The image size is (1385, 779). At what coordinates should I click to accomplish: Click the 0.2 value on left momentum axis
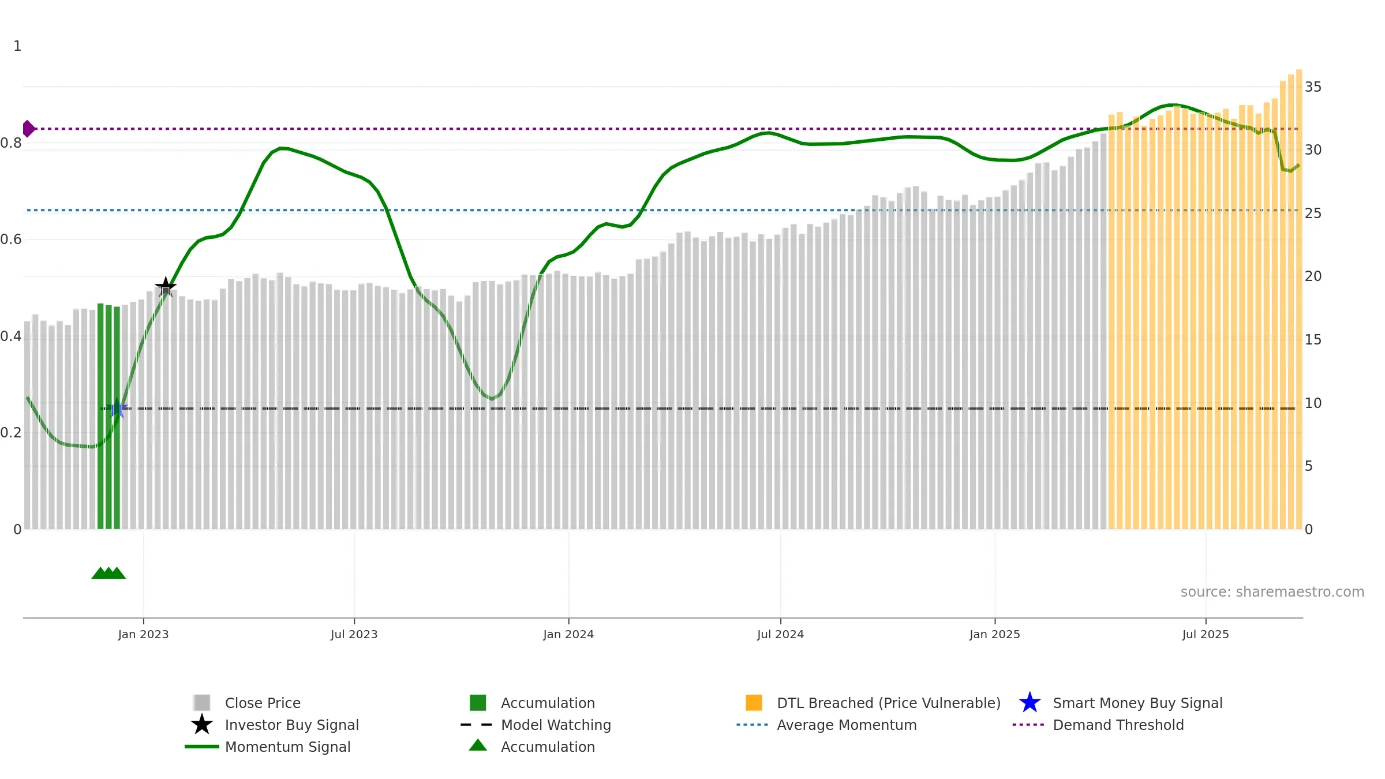11,433
